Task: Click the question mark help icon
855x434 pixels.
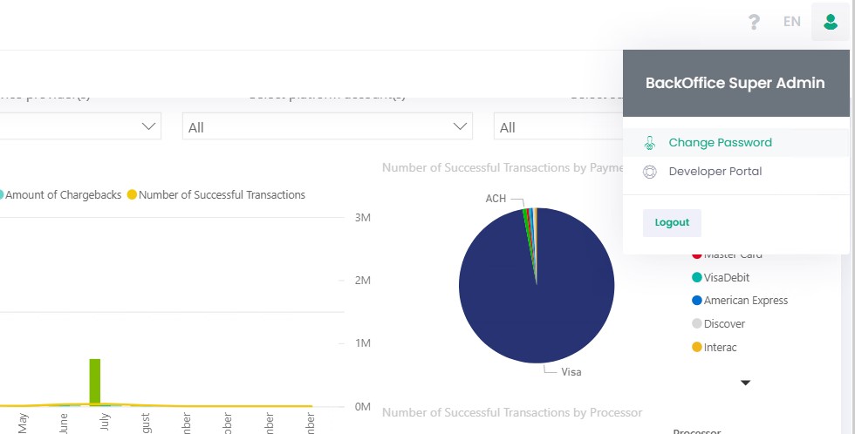Action: [x=754, y=22]
